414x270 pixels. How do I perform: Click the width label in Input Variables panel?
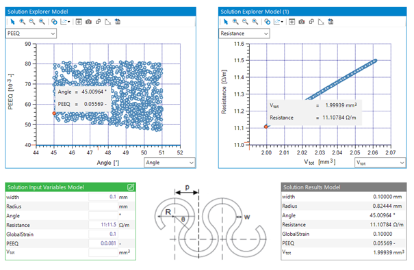click(x=13, y=197)
